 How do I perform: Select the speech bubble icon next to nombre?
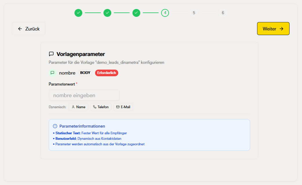click(52, 73)
